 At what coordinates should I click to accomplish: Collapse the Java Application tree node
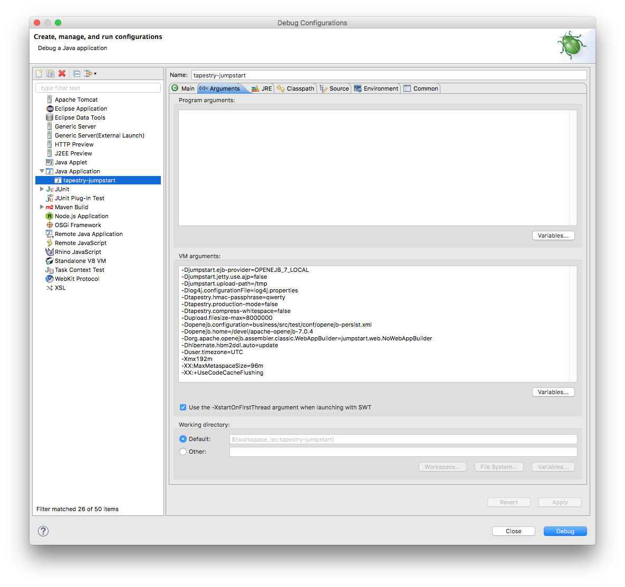pyautogui.click(x=42, y=171)
